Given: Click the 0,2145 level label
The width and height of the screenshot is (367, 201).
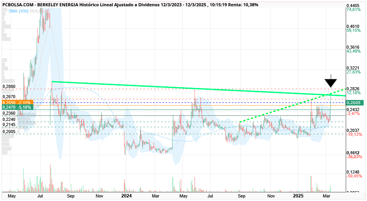Looking at the screenshot, I should click(9, 125).
